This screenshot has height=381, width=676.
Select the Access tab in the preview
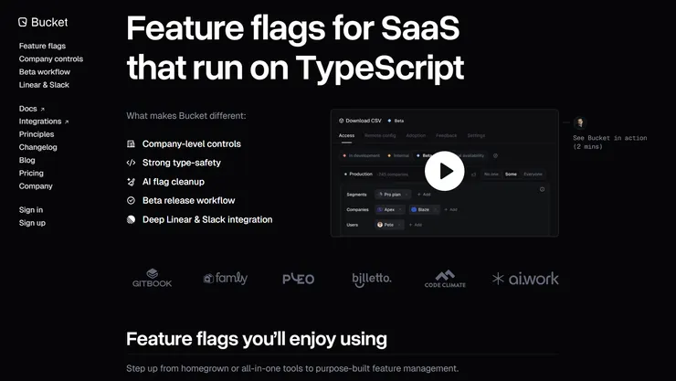[346, 135]
